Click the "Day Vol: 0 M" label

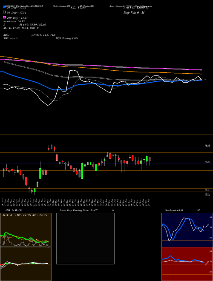(134, 12)
